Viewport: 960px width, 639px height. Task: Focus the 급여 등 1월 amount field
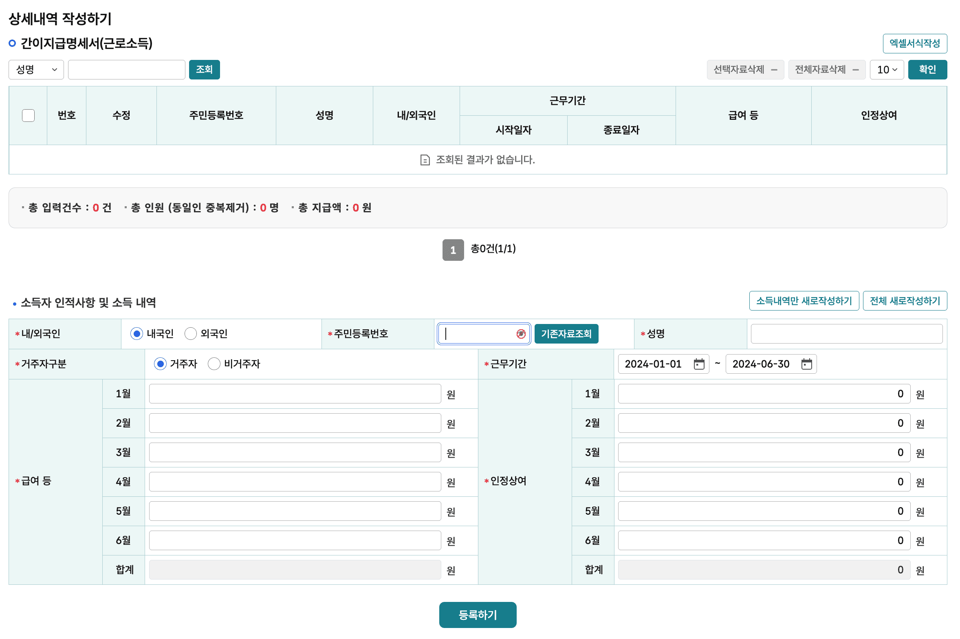click(x=295, y=394)
